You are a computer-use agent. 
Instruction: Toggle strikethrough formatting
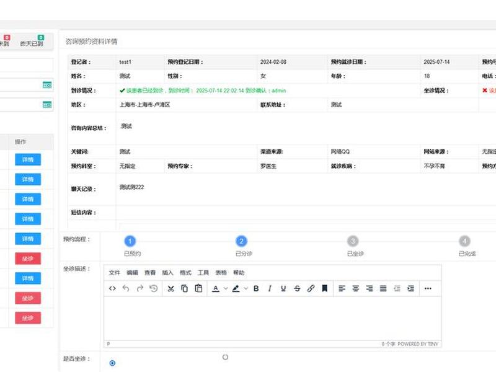pyautogui.click(x=297, y=288)
